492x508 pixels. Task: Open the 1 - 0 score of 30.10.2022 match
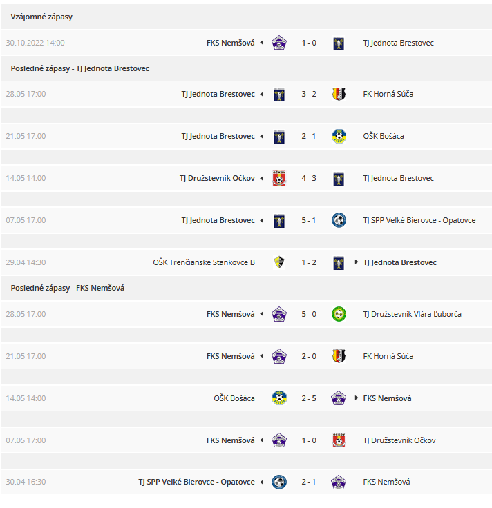pos(309,43)
